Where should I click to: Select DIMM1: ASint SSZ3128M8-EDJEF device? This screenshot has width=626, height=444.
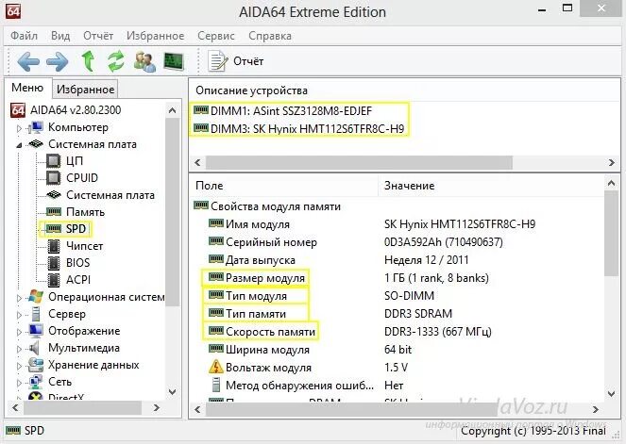(282, 110)
